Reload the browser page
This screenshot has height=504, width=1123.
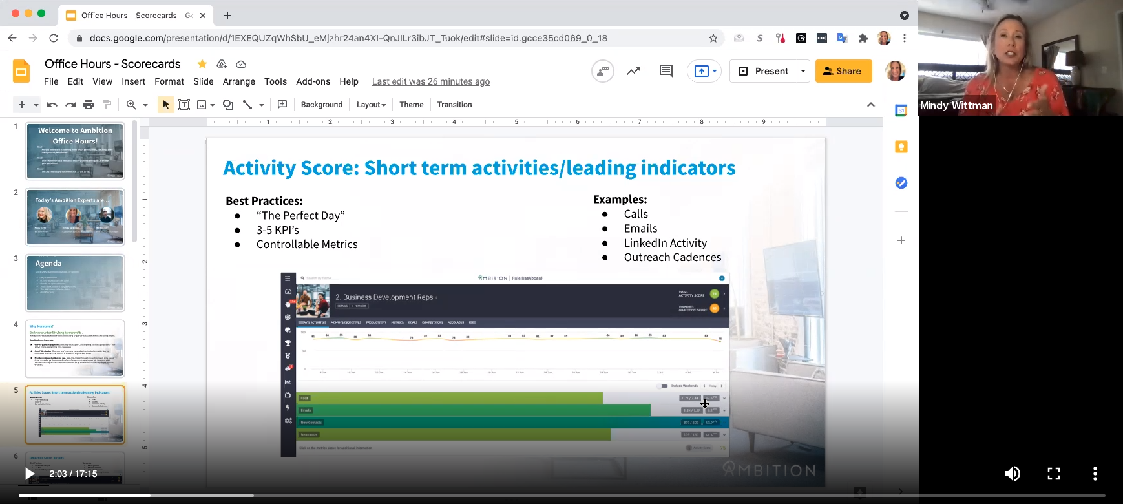(54, 38)
